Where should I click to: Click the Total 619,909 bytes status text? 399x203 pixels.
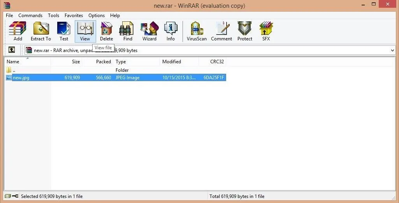pos(237,196)
